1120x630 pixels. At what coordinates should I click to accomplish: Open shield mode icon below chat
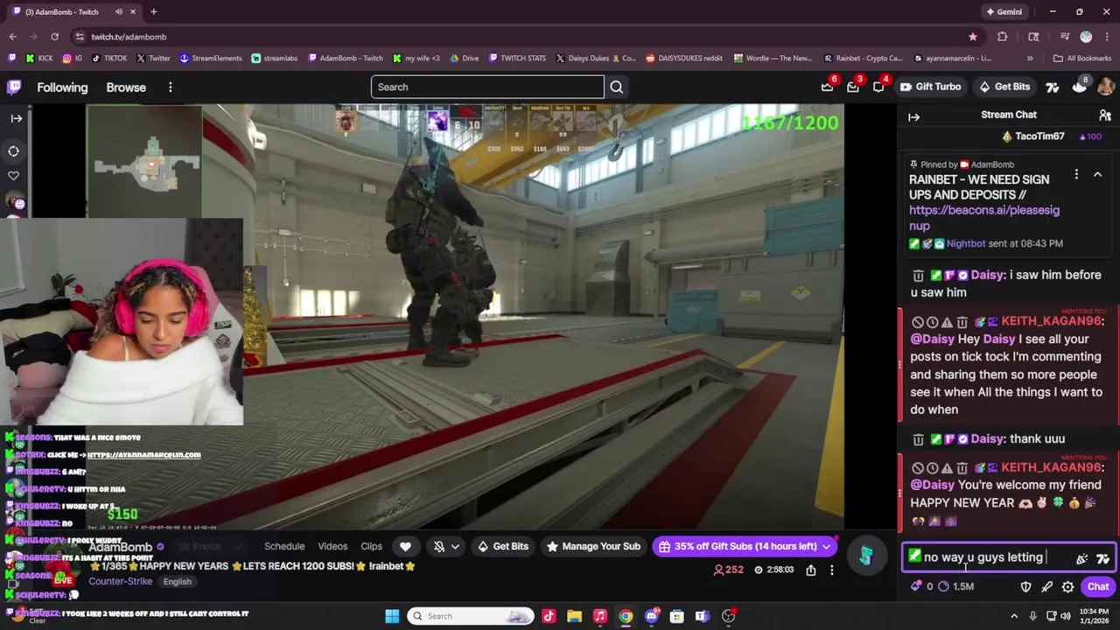[1025, 586]
